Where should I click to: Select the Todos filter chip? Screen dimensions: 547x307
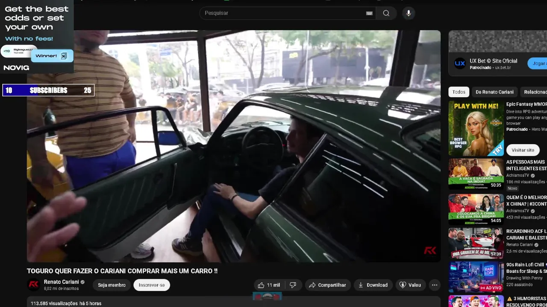[x=459, y=92]
